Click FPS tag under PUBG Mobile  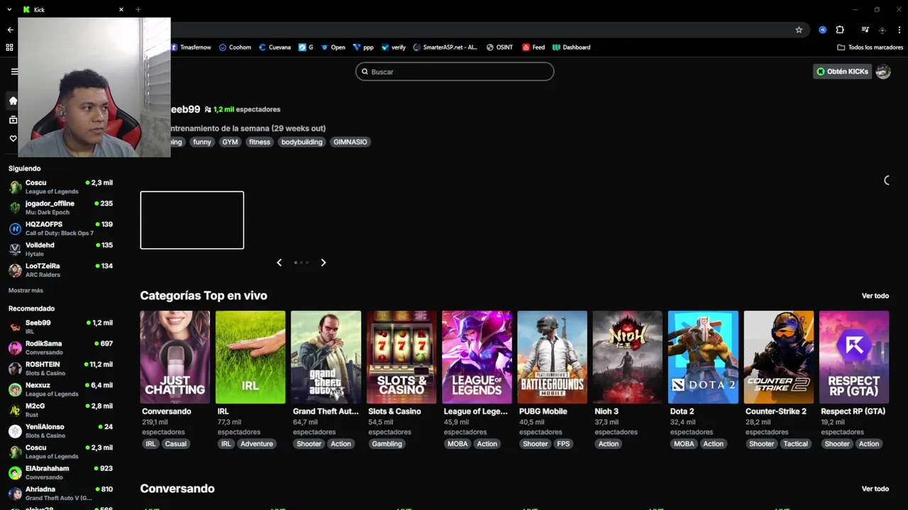pyautogui.click(x=563, y=444)
